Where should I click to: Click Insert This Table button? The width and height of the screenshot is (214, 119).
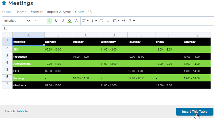(195, 112)
